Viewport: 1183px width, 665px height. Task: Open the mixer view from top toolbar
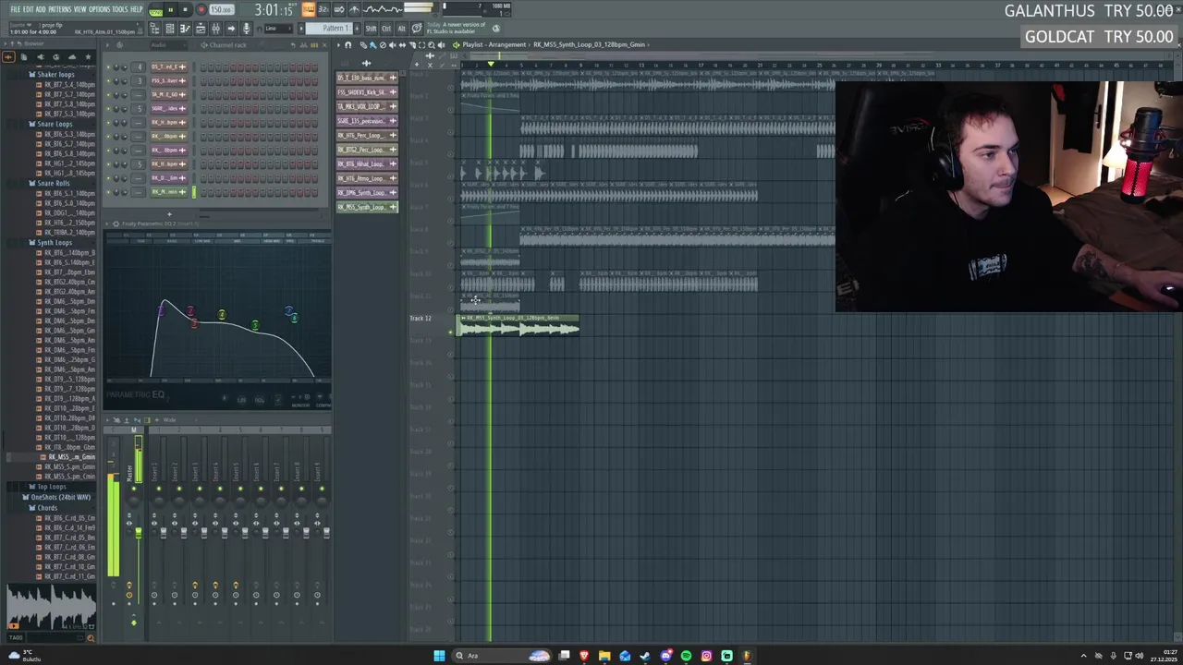point(215,29)
